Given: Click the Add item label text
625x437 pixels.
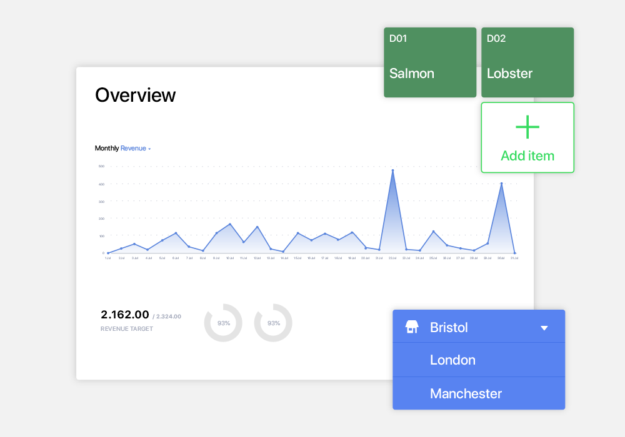Looking at the screenshot, I should (527, 155).
